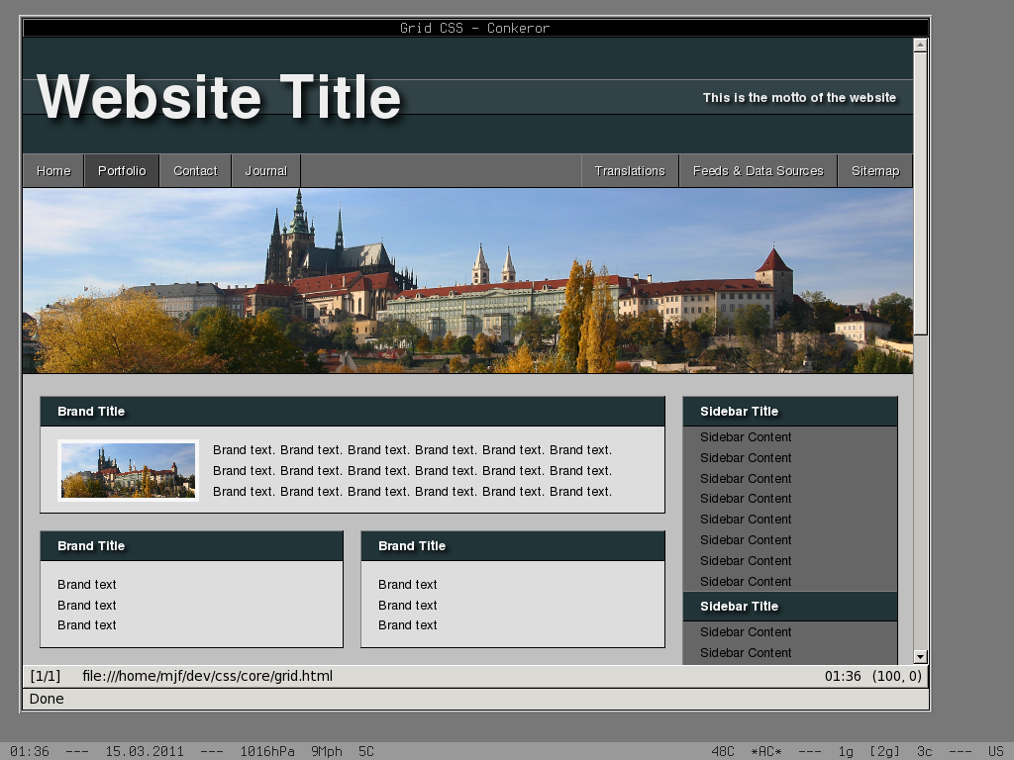Screen dimensions: 1014x760
Task: Click the US keyboard layout indicator
Action: 995,751
